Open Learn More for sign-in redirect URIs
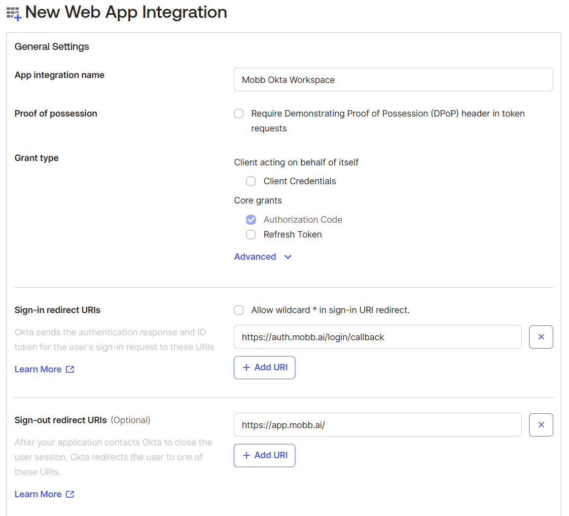The height and width of the screenshot is (516, 569). pos(38,369)
